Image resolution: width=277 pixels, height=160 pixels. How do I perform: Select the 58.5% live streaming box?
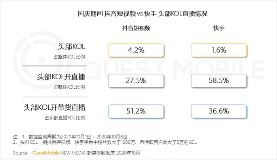pyautogui.click(x=219, y=81)
